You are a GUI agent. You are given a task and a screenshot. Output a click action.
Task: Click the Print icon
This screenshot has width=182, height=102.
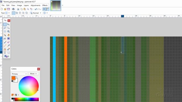pos(13,9)
